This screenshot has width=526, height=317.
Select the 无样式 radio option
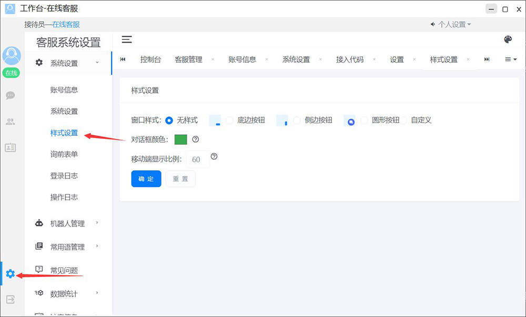coord(169,120)
